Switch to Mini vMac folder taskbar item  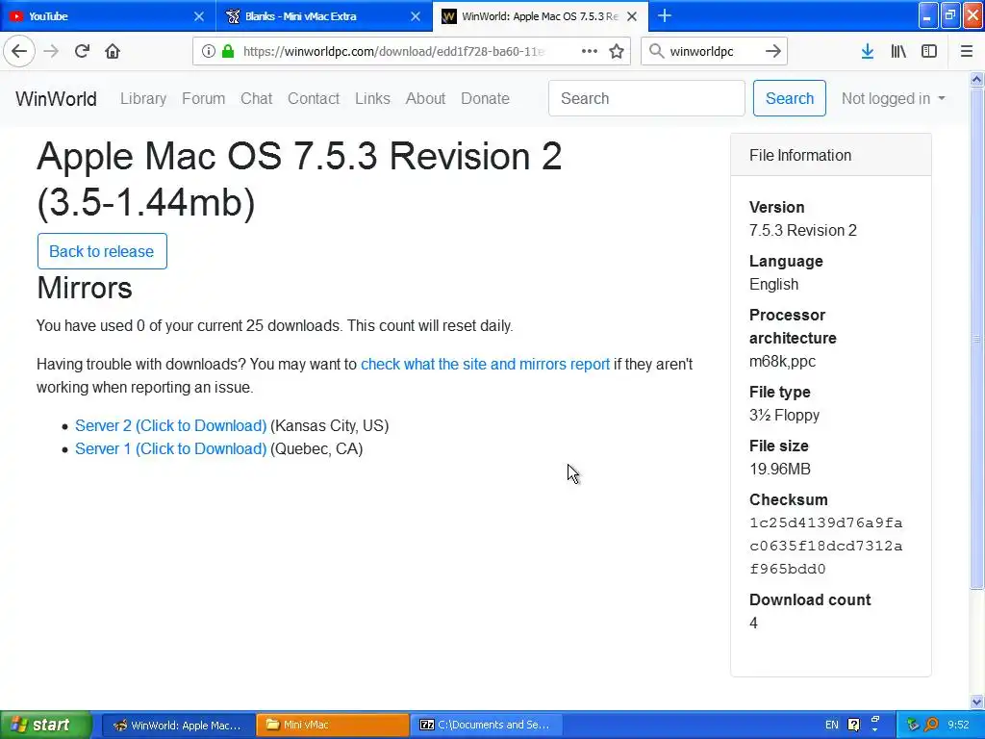332,725
